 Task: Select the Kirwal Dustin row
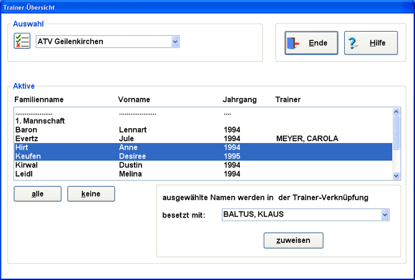point(124,165)
